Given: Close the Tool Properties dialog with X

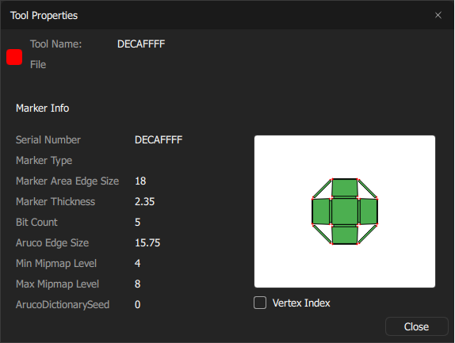Looking at the screenshot, I should 438,15.
